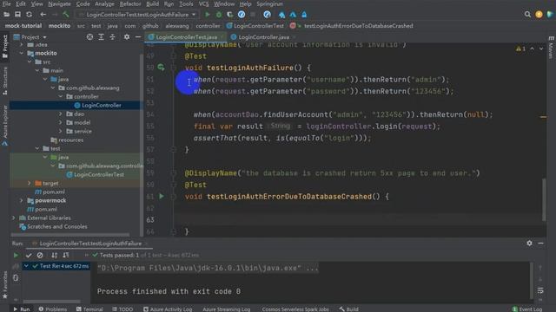This screenshot has width=556, height=312.
Task: Rerun tests in the Run panel
Action: tap(16, 255)
